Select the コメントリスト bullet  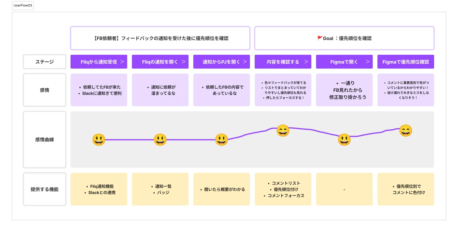point(284,183)
